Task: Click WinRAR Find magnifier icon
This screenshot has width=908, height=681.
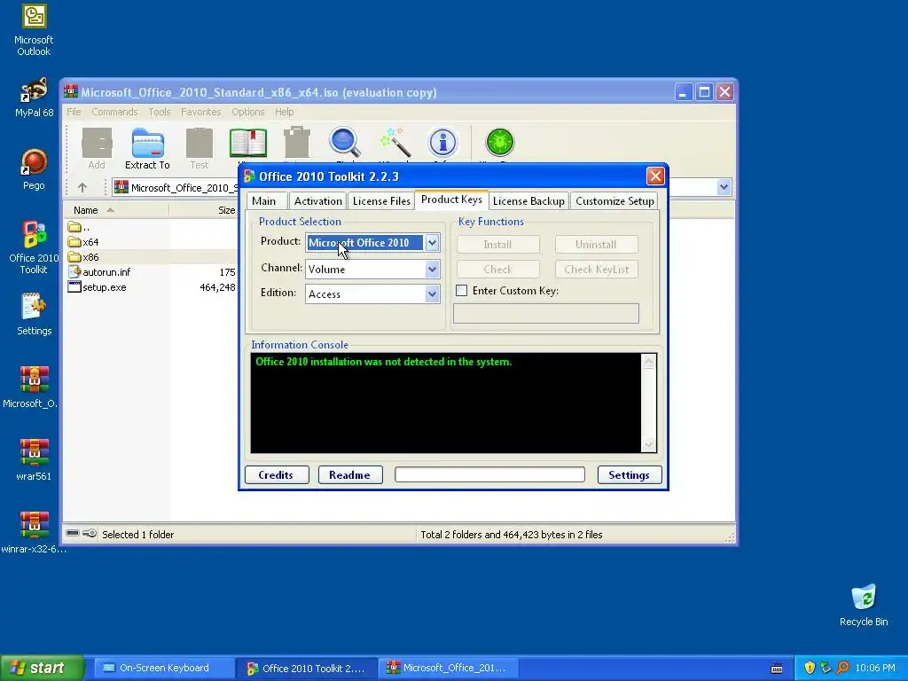Action: point(345,143)
